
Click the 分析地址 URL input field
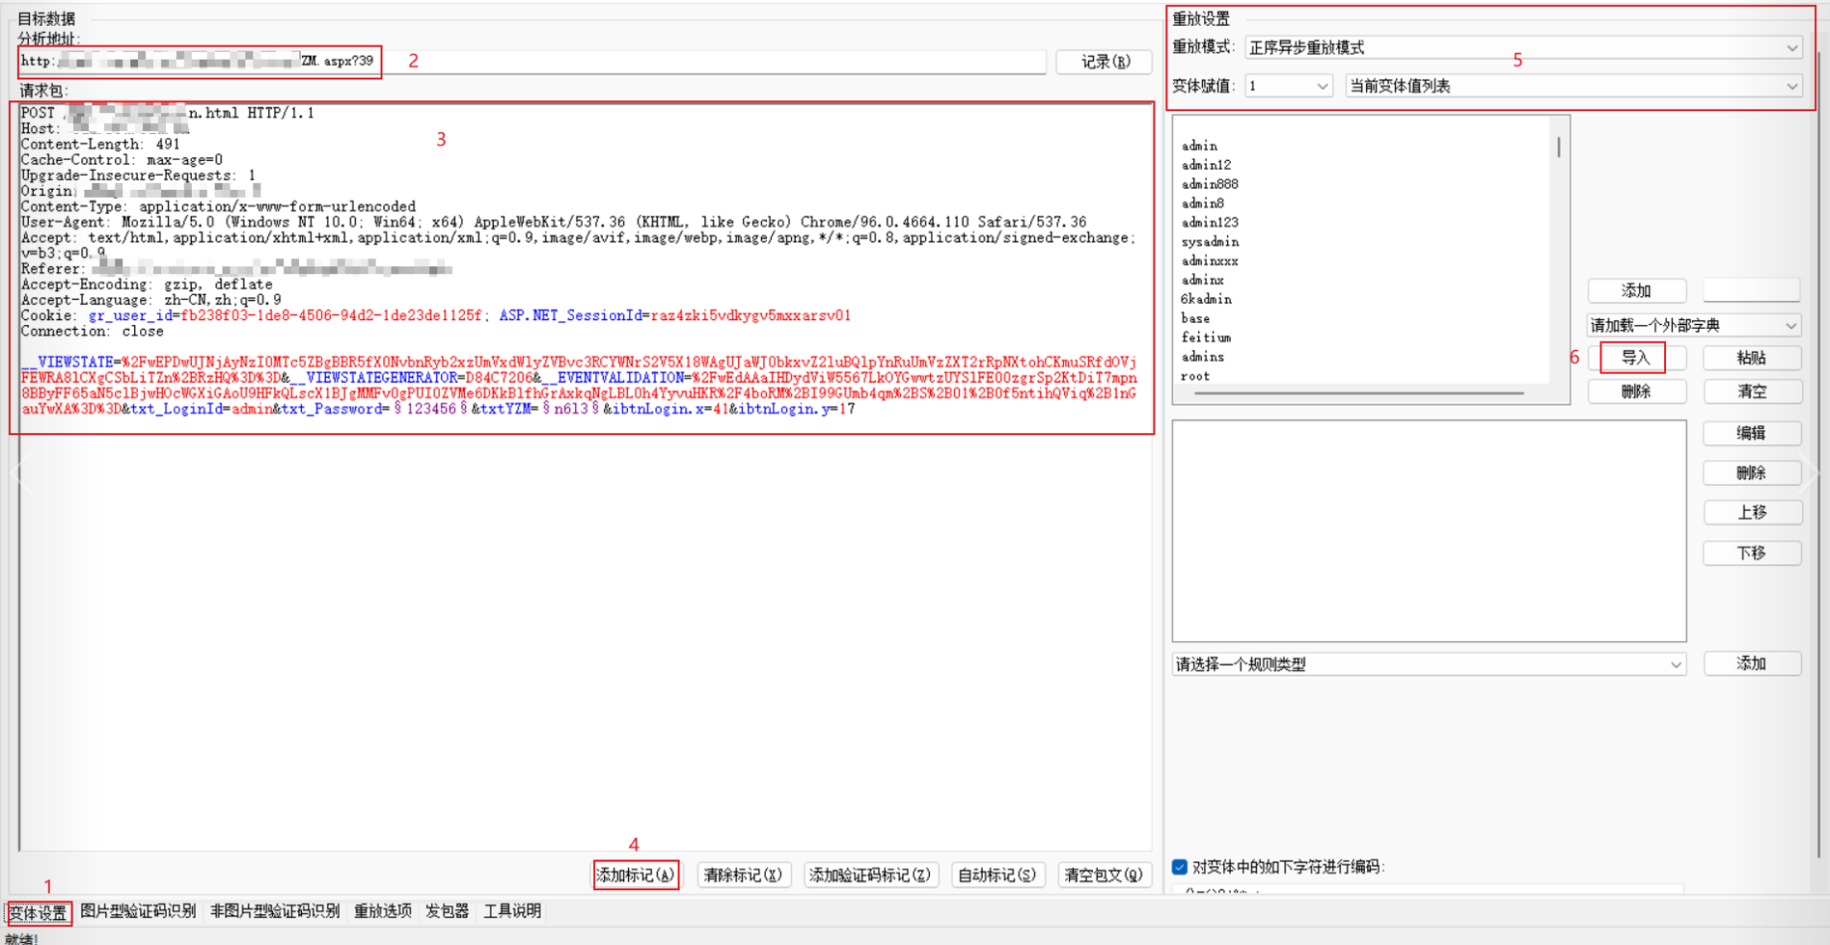click(675, 62)
